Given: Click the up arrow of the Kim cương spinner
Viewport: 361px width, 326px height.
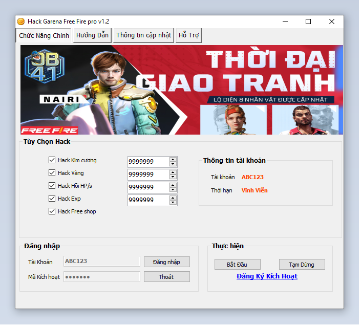Looking at the screenshot, I should tap(173, 159).
